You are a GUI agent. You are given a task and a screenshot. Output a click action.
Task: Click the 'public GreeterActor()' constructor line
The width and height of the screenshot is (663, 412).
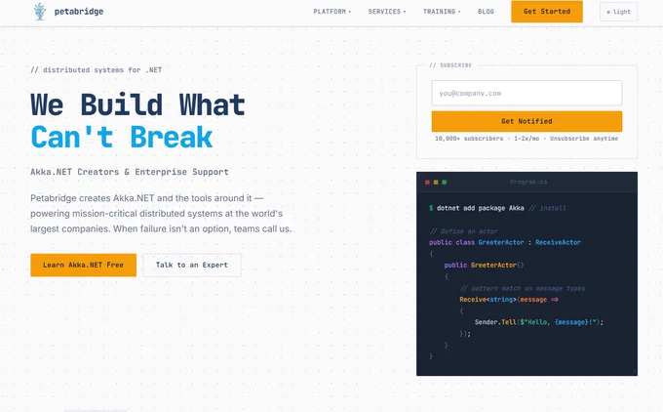tap(484, 266)
